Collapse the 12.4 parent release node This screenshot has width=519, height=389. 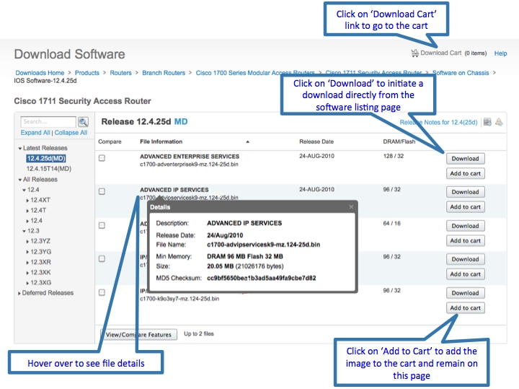click(25, 190)
